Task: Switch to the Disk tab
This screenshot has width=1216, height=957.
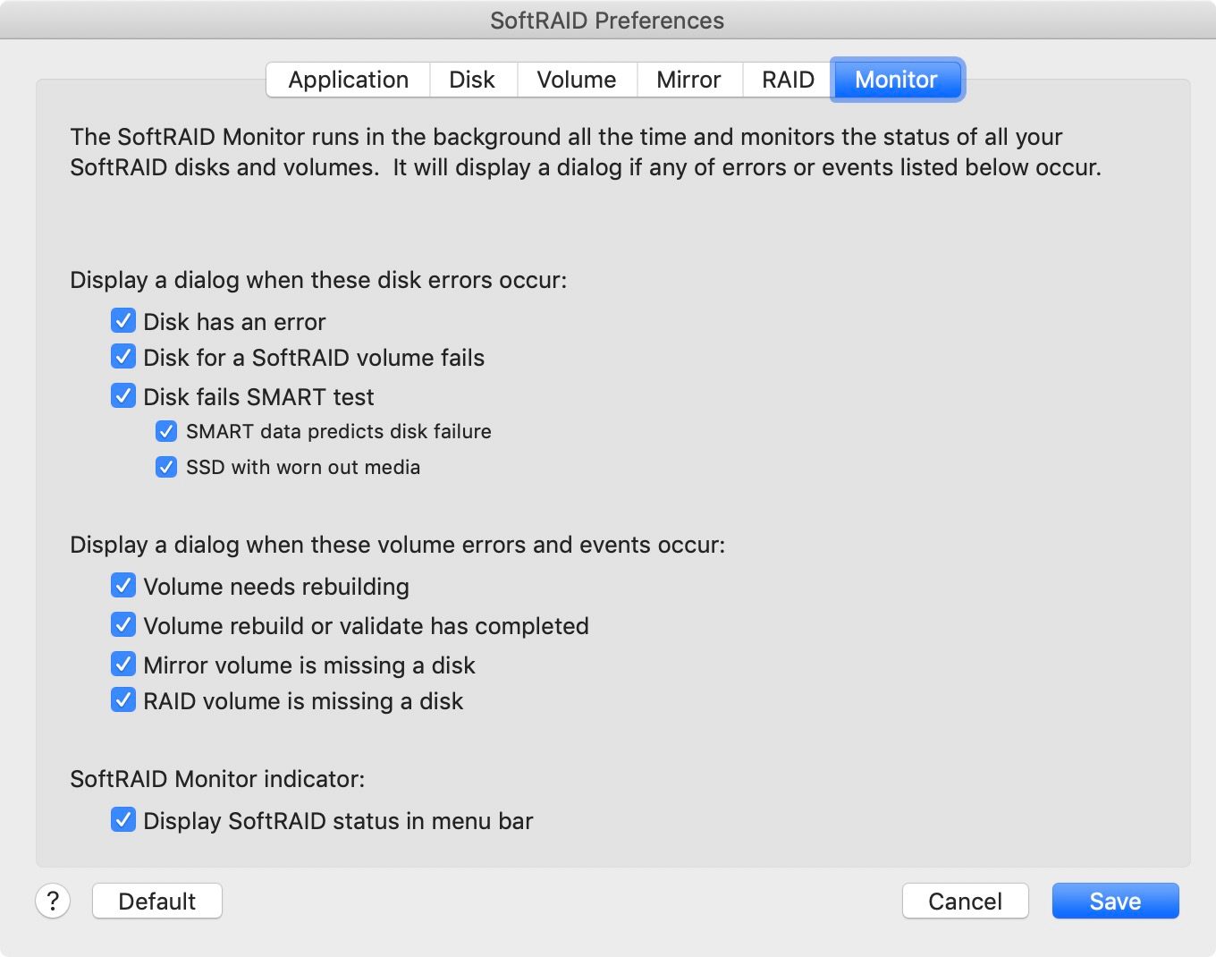Action: point(472,80)
